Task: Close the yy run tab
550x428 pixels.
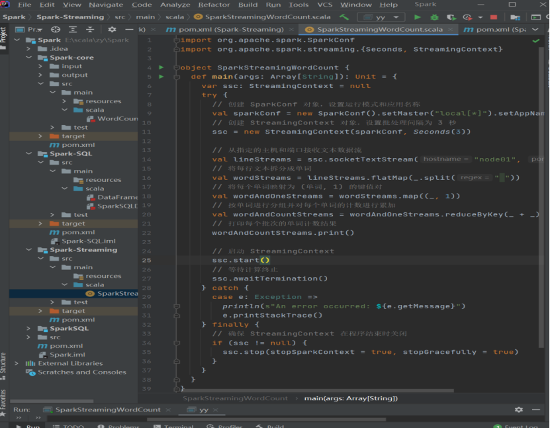Action: coord(215,409)
